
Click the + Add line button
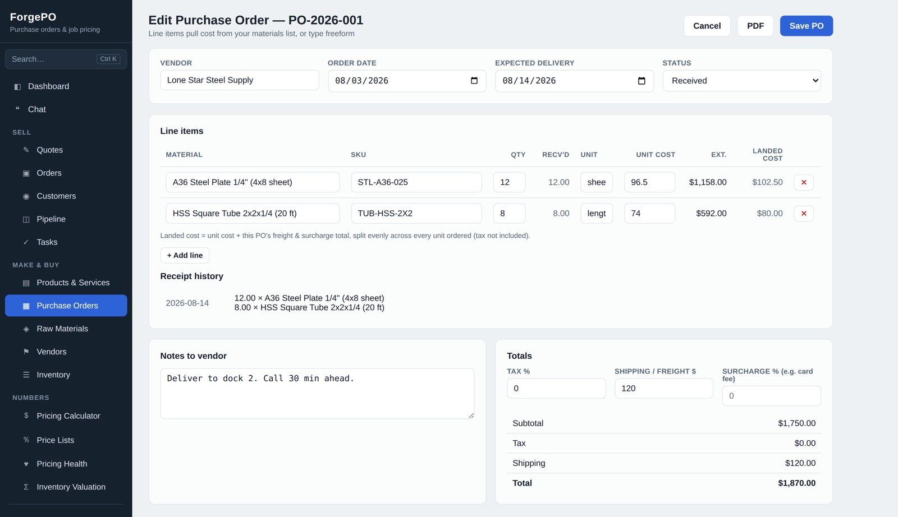(x=185, y=255)
